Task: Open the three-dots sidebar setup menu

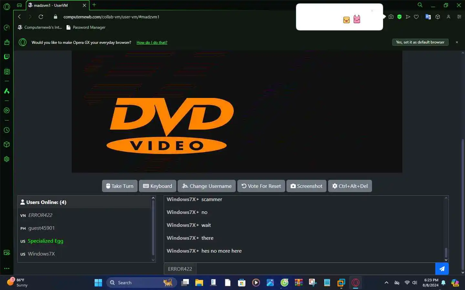Action: pyautogui.click(x=7, y=268)
